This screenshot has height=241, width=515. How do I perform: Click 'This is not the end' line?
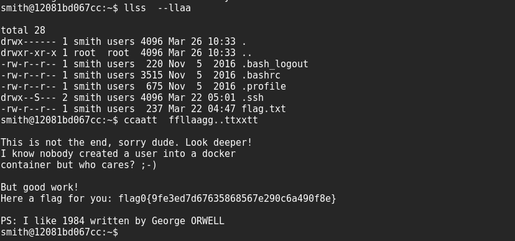click(x=126, y=143)
